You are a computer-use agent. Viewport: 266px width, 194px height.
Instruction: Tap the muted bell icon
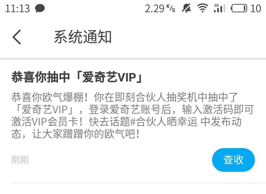187,9
